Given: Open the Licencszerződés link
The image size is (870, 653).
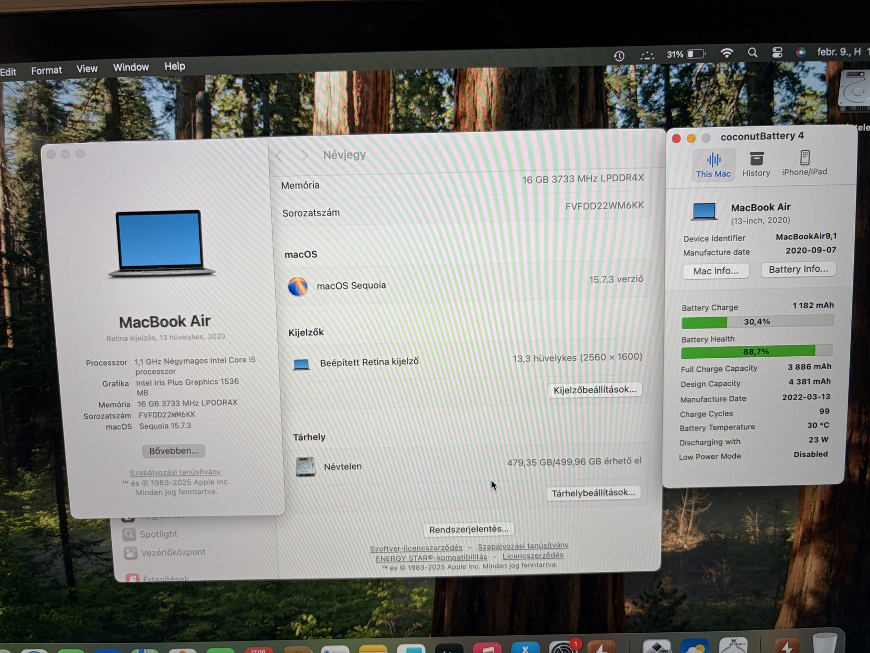Looking at the screenshot, I should (x=533, y=556).
